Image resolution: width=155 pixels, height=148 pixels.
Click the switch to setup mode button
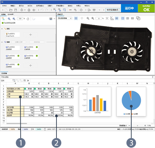coord(113,10)
